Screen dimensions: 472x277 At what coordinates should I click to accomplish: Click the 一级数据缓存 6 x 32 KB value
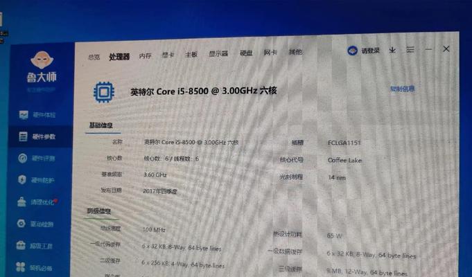[372, 254]
